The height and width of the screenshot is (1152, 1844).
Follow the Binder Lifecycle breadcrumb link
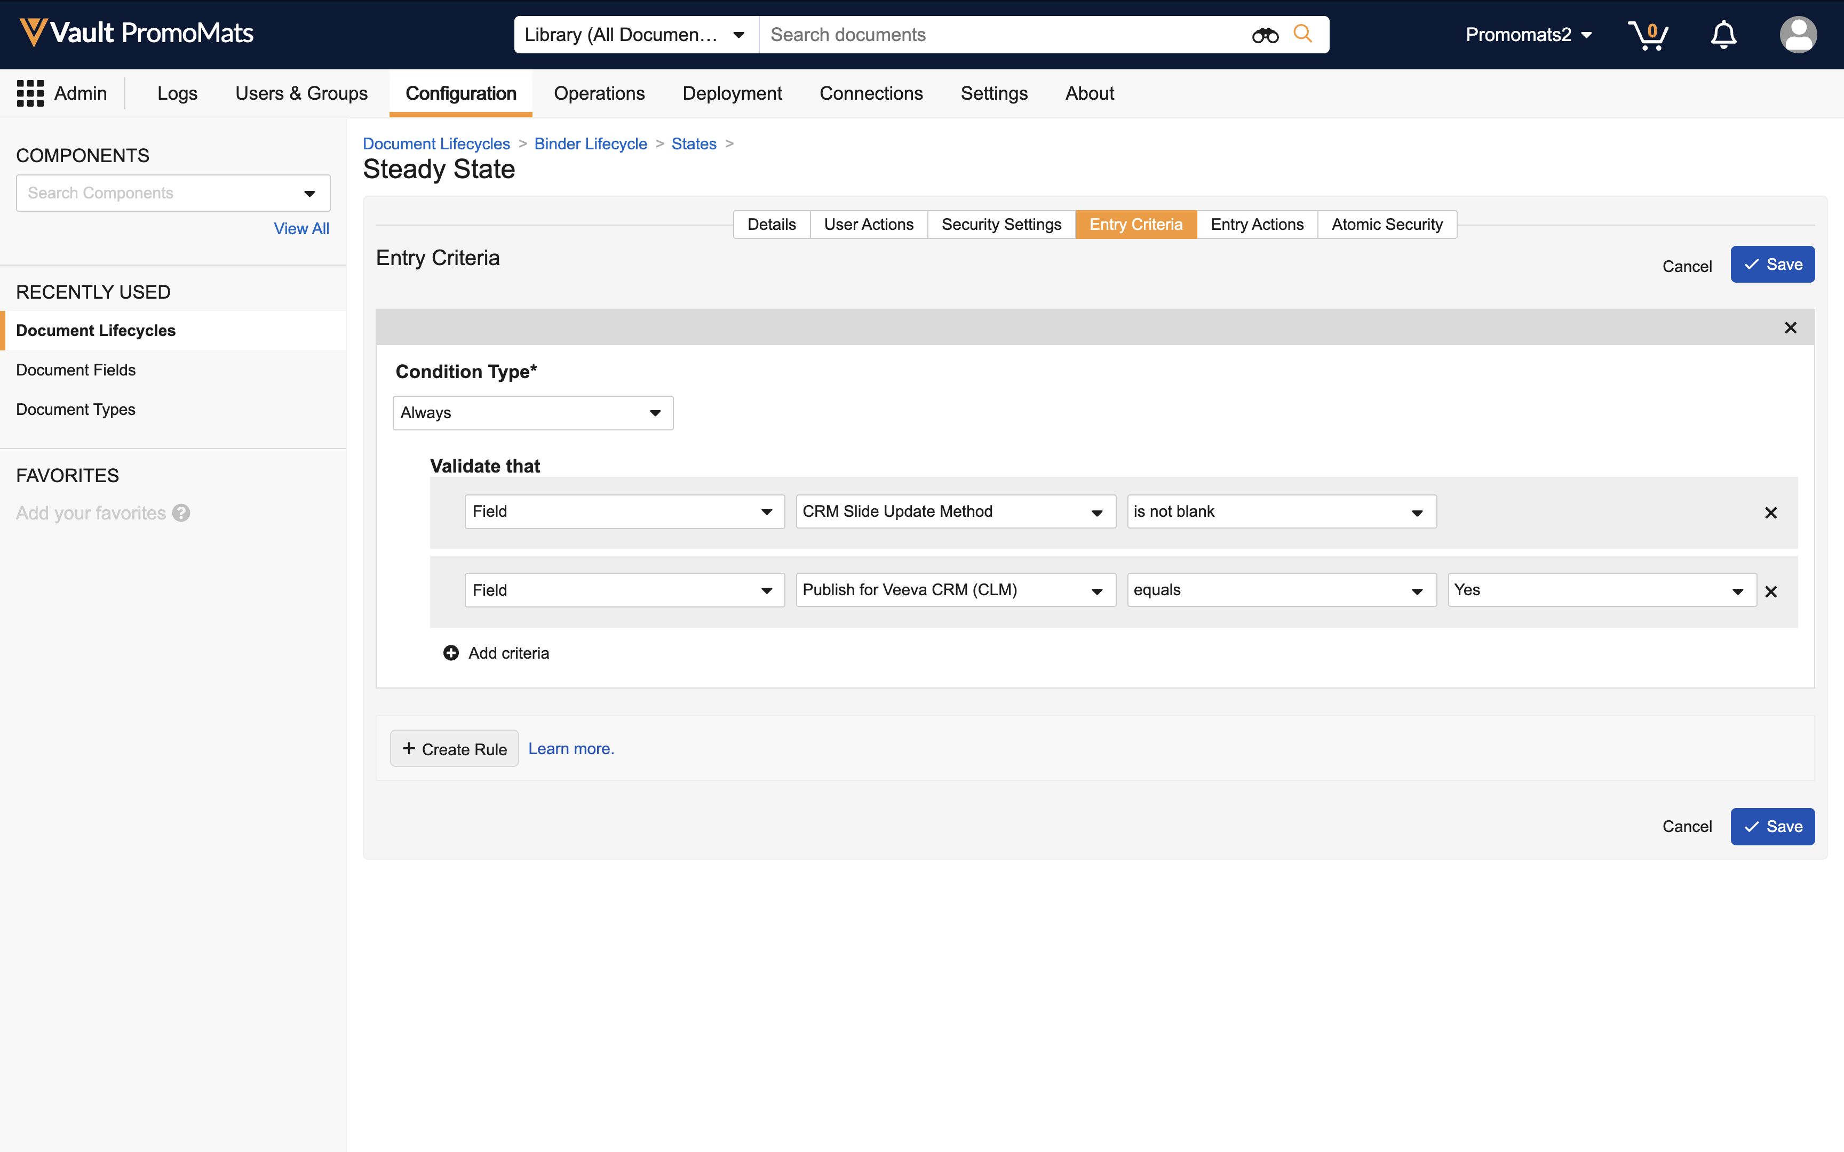pos(591,144)
